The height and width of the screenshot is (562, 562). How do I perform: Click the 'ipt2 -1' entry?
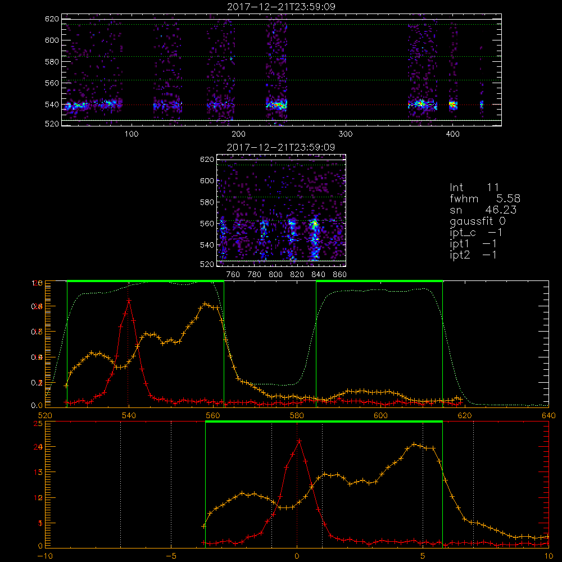tap(473, 255)
